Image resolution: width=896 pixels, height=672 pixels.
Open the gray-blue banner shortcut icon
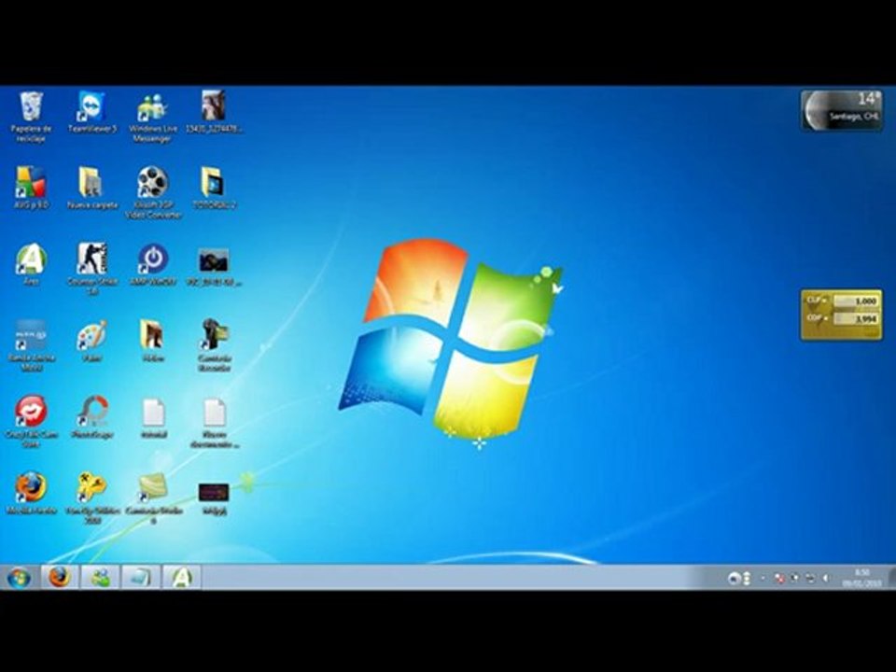pyautogui.click(x=32, y=345)
